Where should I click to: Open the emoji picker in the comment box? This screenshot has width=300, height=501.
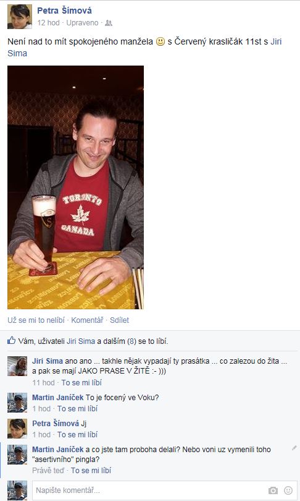[x=288, y=490]
